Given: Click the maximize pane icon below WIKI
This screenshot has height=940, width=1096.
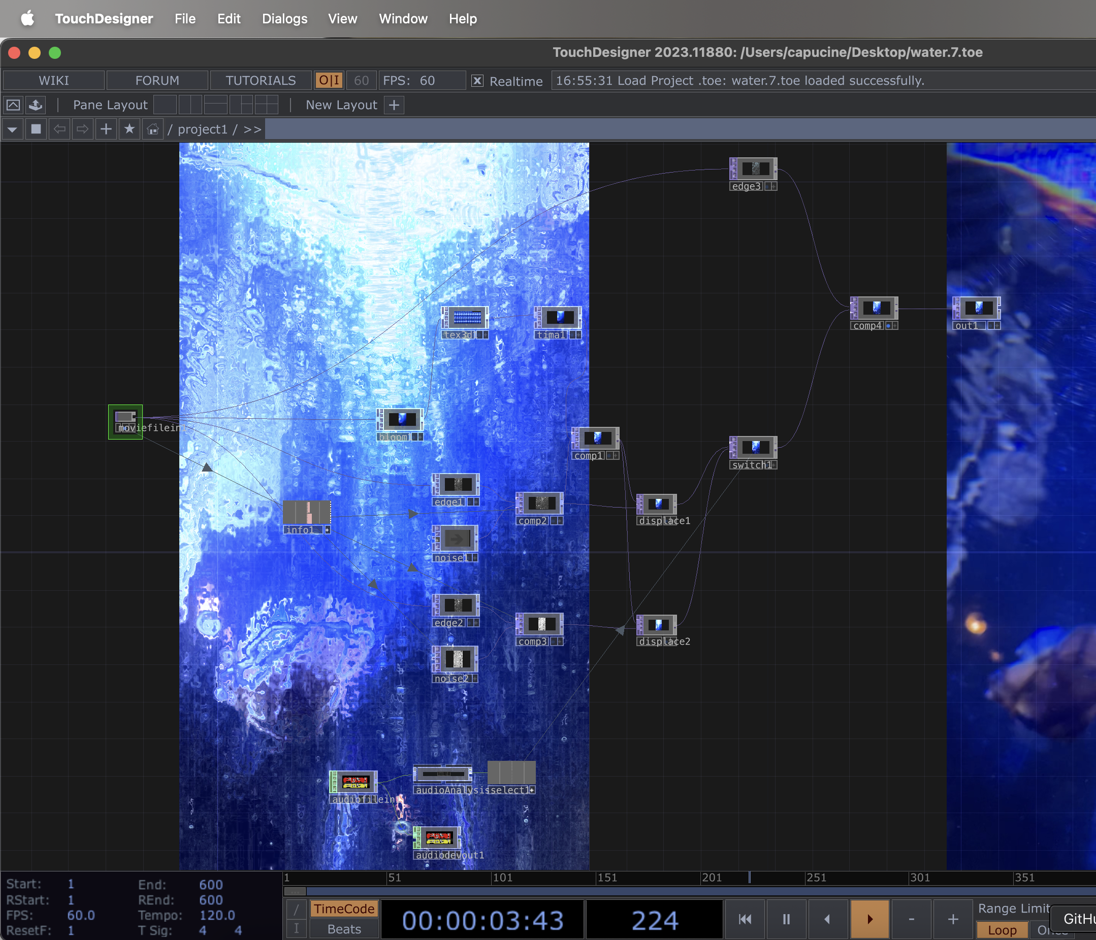Looking at the screenshot, I should point(13,105).
